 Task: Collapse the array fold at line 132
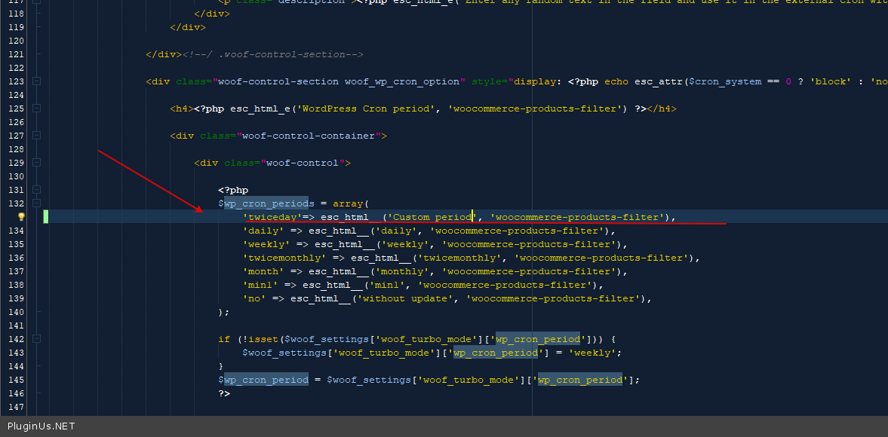pyautogui.click(x=36, y=203)
